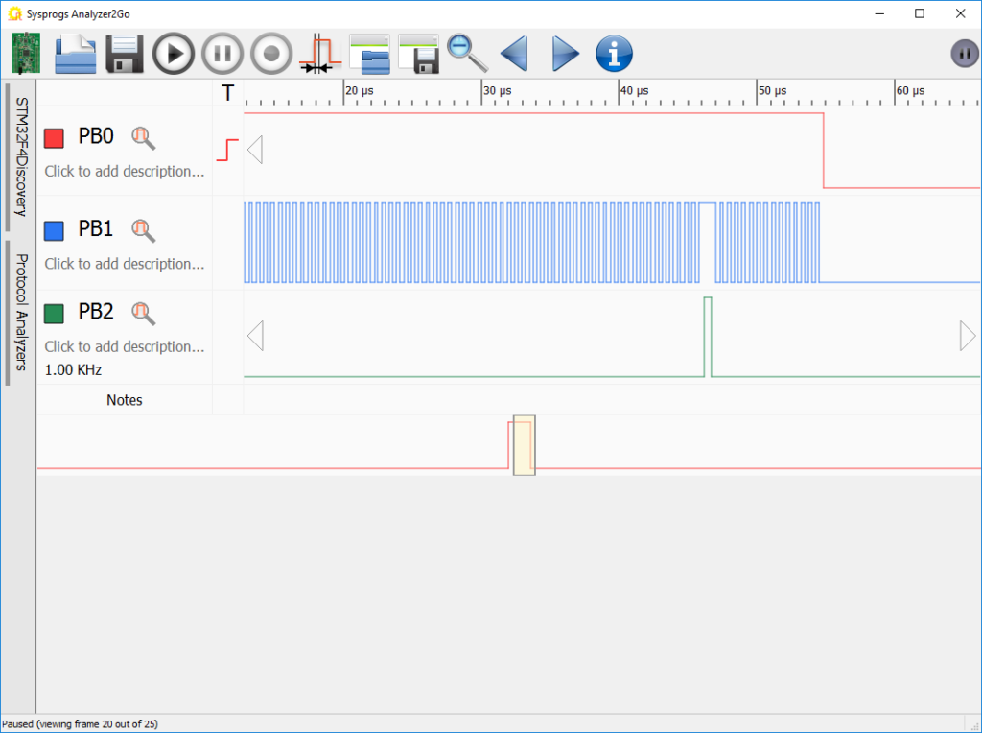Toggle the pause control at top right
982x733 pixels.
pos(964,53)
